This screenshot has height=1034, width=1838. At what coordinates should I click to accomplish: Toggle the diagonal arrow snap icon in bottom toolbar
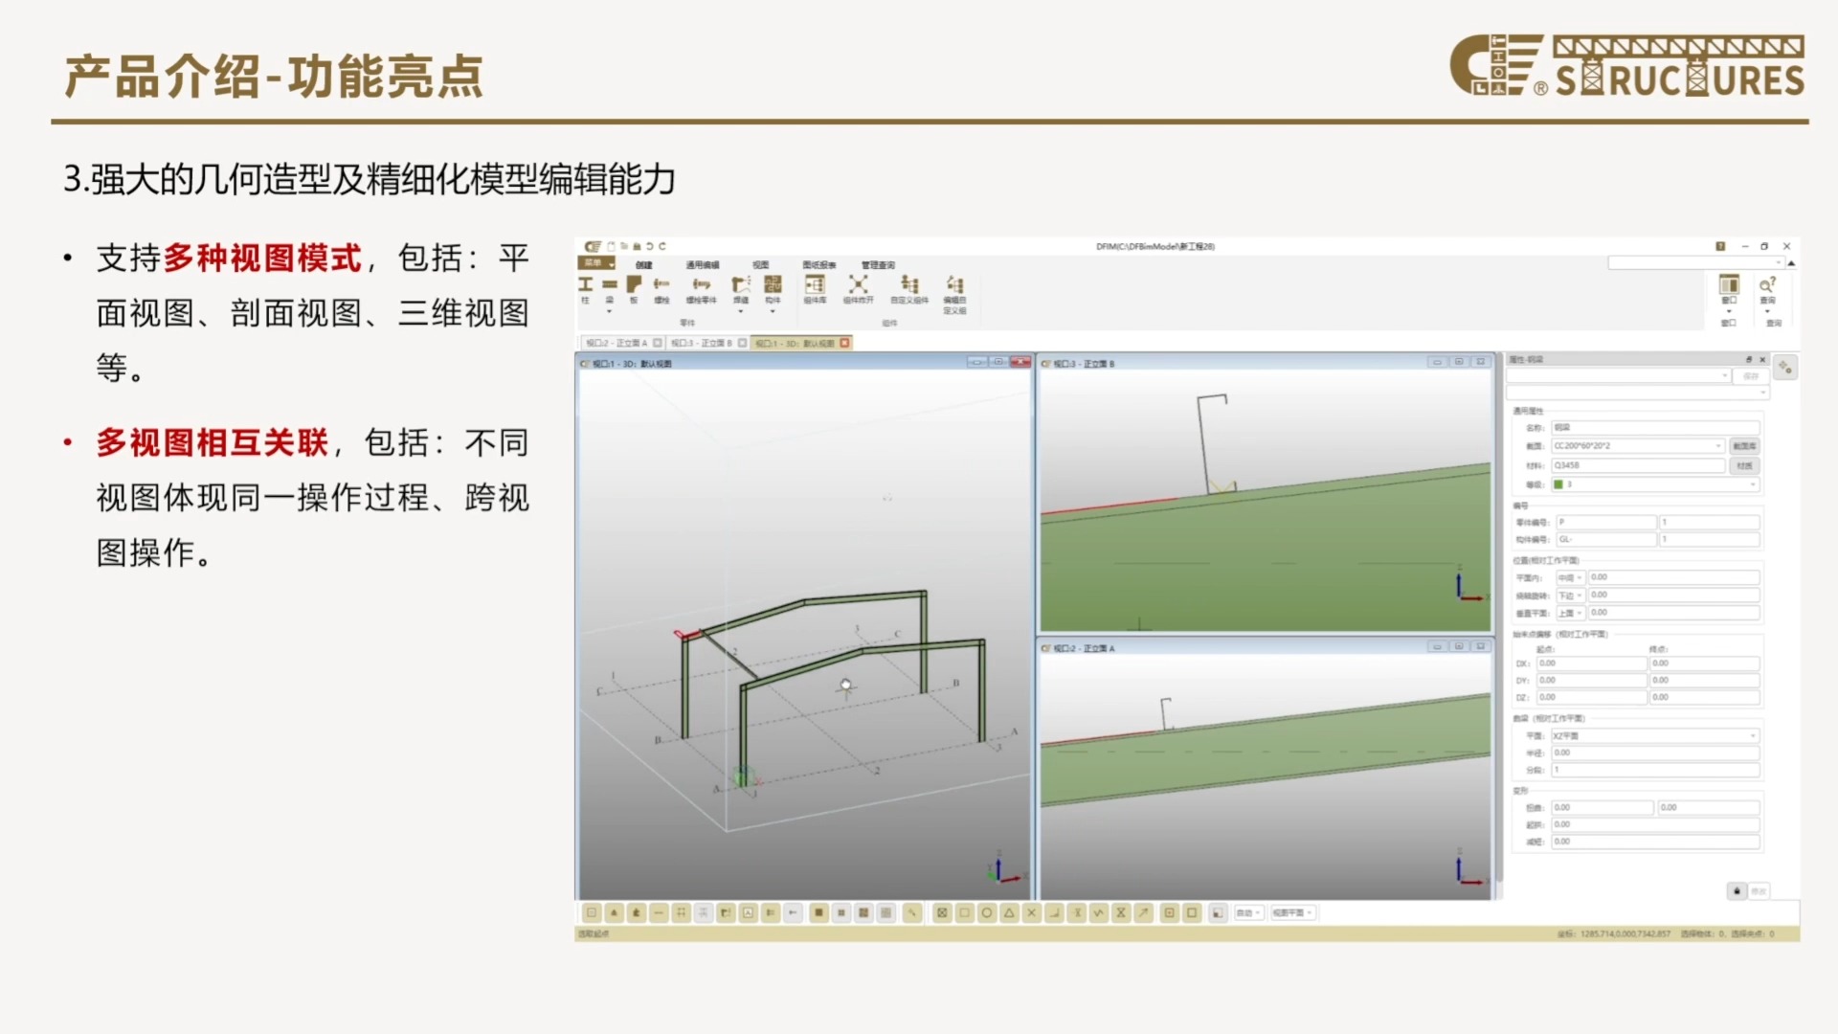coord(1143,913)
